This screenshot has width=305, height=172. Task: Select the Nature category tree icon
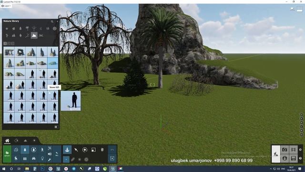25,150
